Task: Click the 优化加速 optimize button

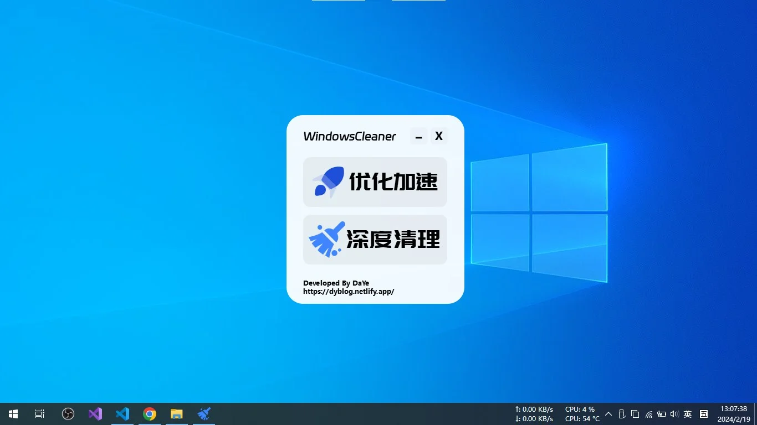Action: point(375,182)
